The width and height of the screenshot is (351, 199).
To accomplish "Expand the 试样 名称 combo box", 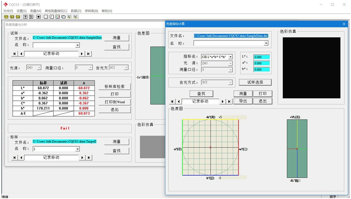I will (x=78, y=45).
